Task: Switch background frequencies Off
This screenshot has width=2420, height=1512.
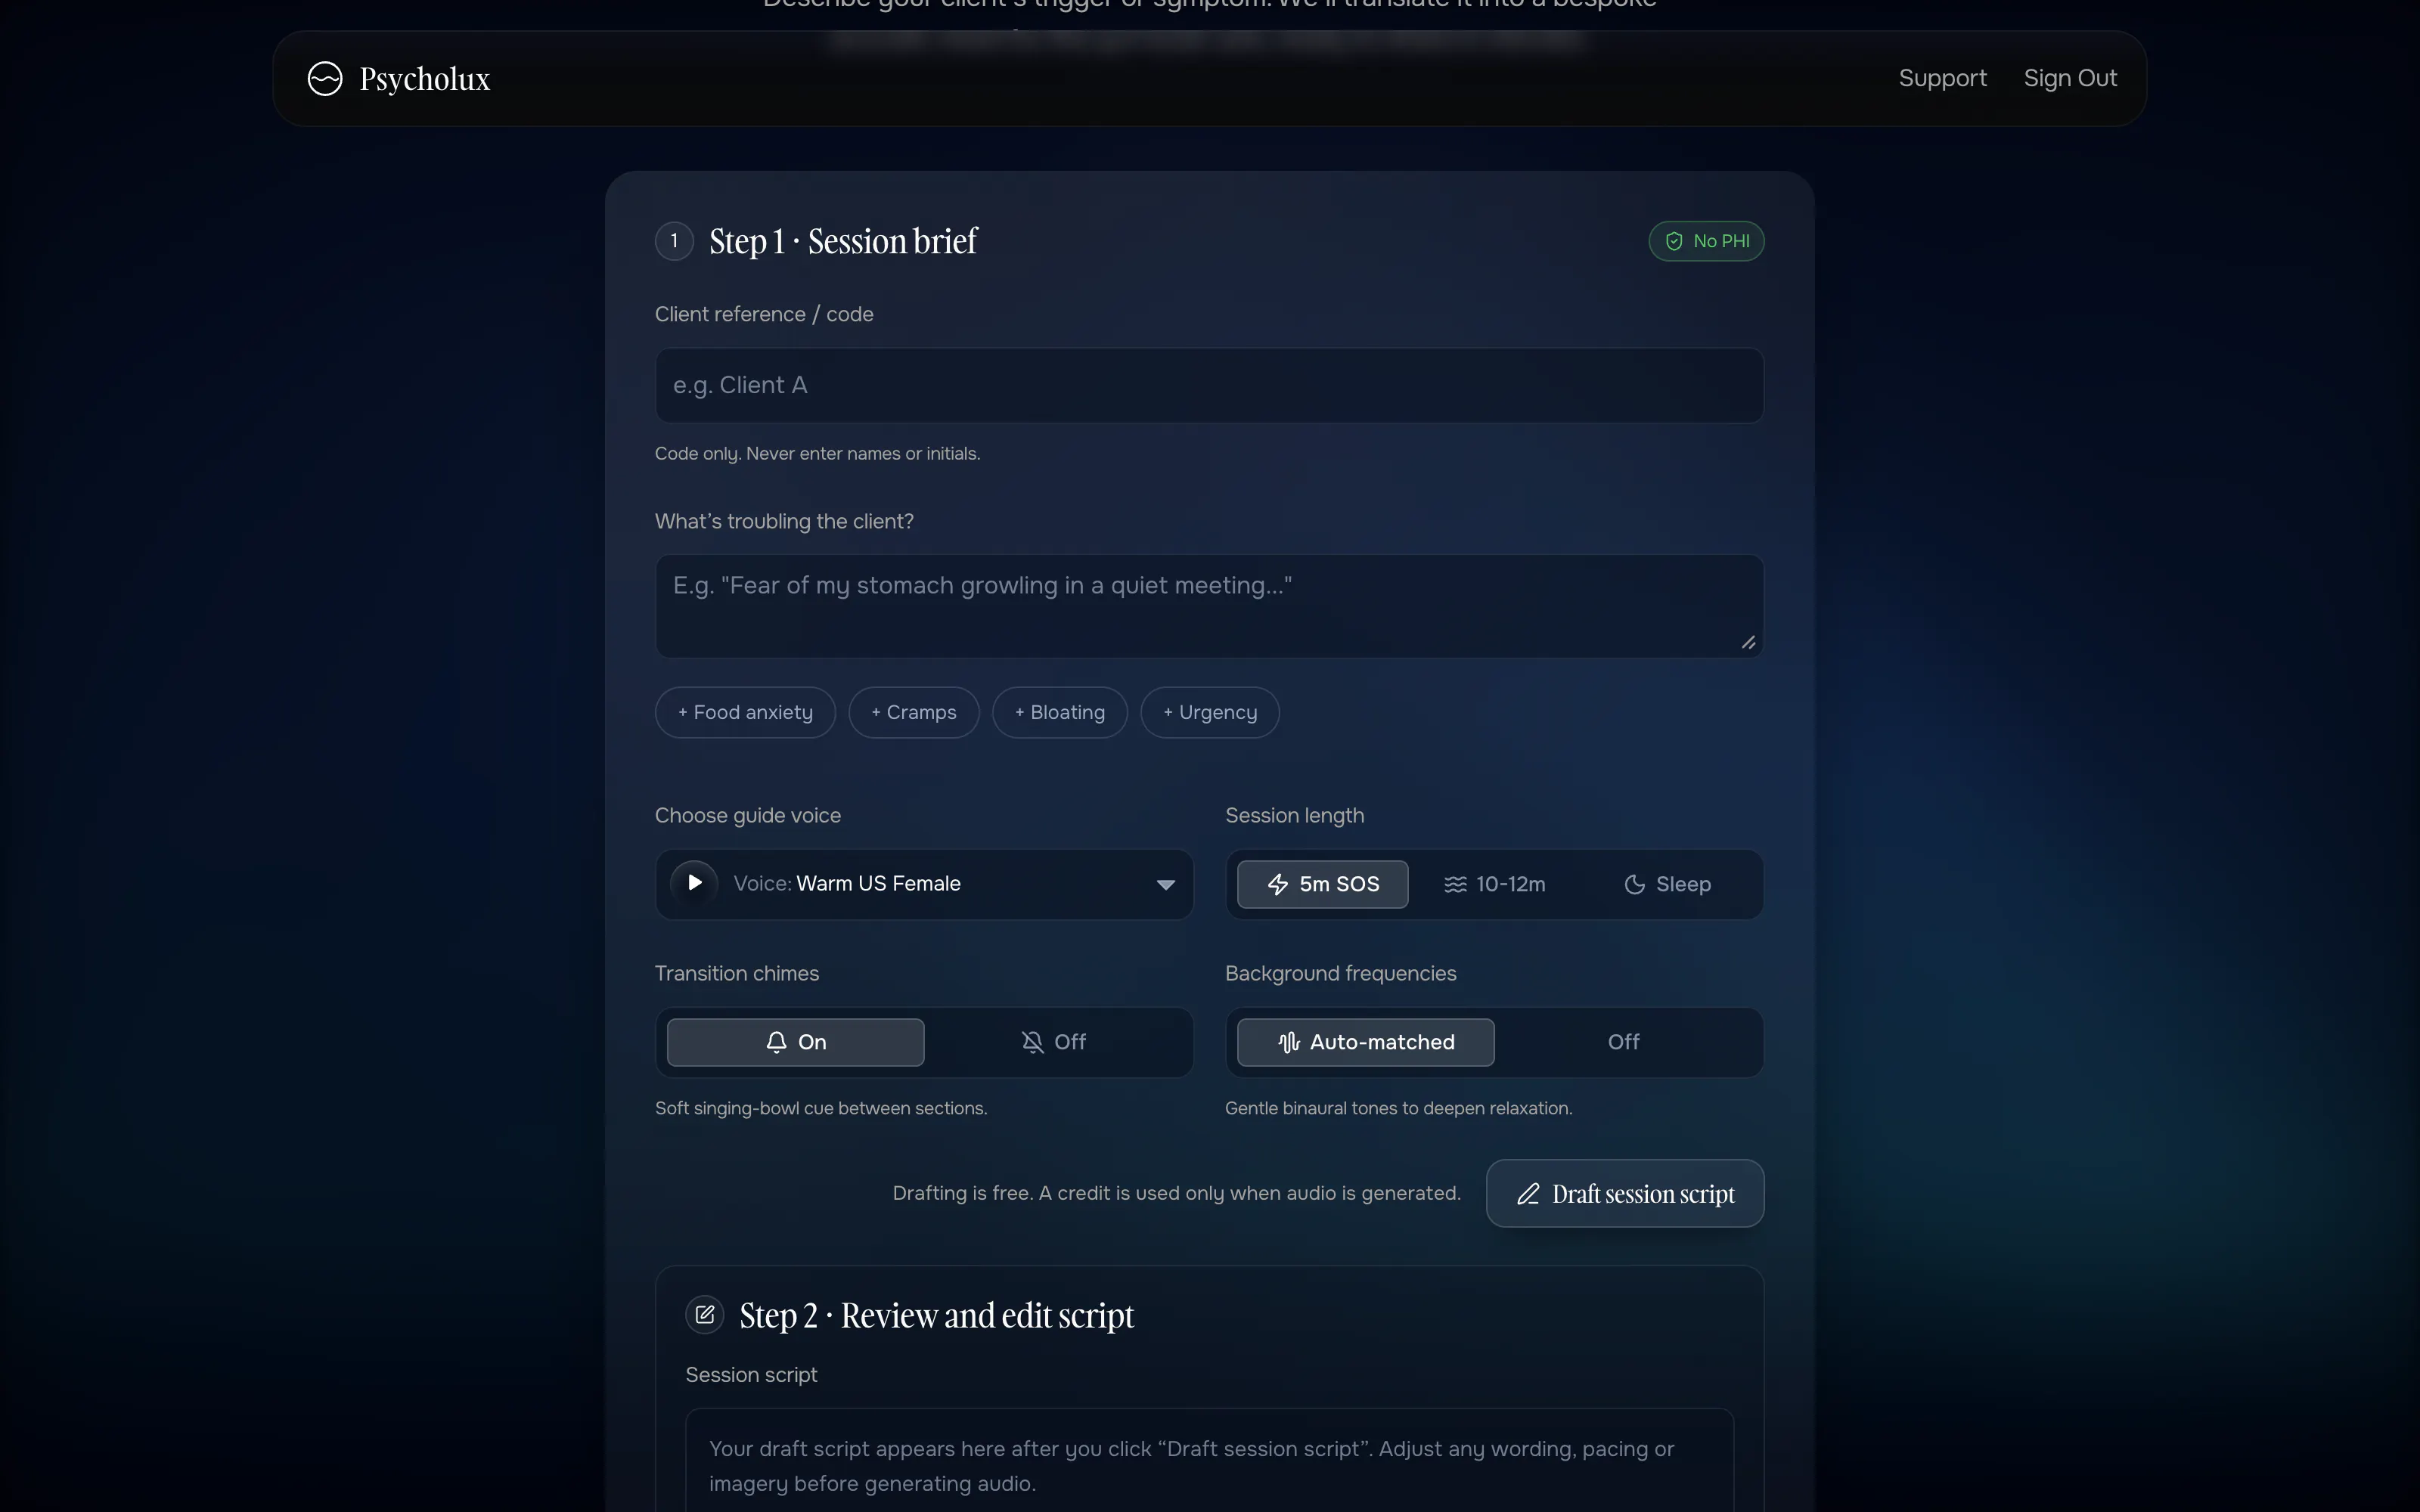Action: click(x=1623, y=1043)
